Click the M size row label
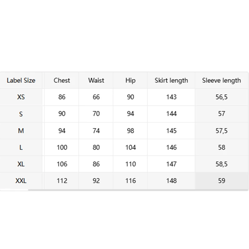Image resolution: width=249 pixels, height=249 pixels. coord(21,131)
